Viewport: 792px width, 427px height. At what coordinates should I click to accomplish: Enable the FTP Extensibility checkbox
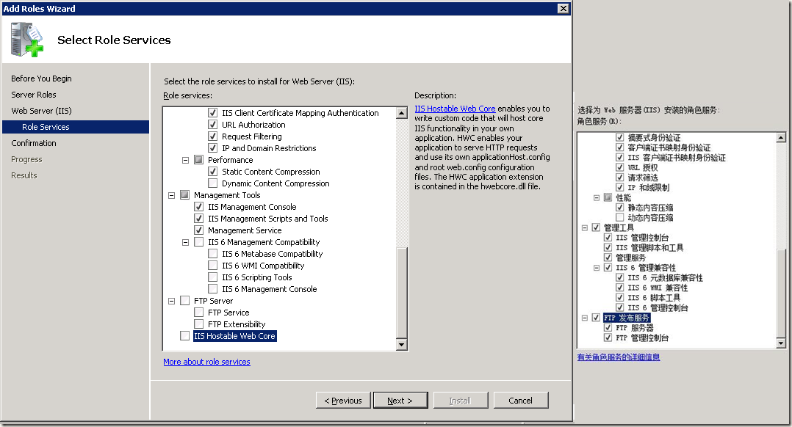click(199, 324)
